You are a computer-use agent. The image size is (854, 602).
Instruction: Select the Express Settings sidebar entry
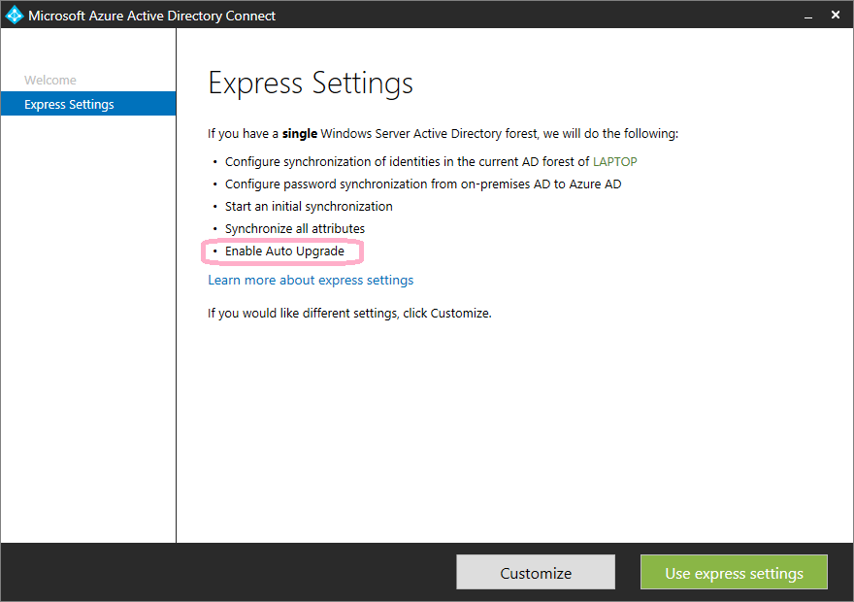click(69, 103)
